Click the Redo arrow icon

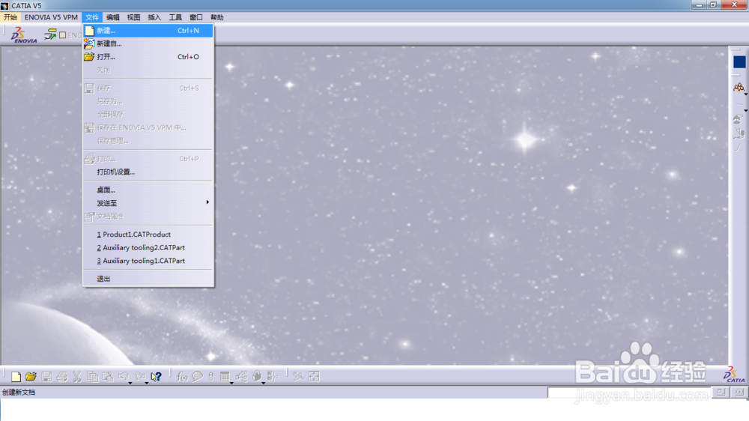139,377
